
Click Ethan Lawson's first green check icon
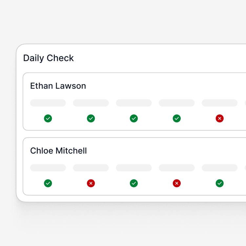point(48,118)
